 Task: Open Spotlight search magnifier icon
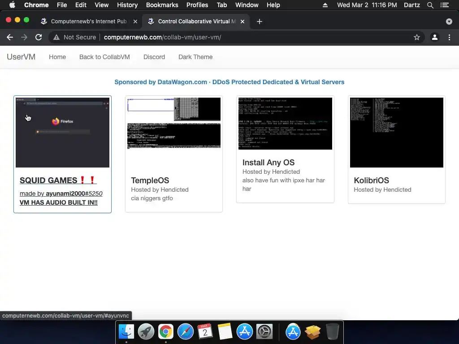pyautogui.click(x=430, y=5)
